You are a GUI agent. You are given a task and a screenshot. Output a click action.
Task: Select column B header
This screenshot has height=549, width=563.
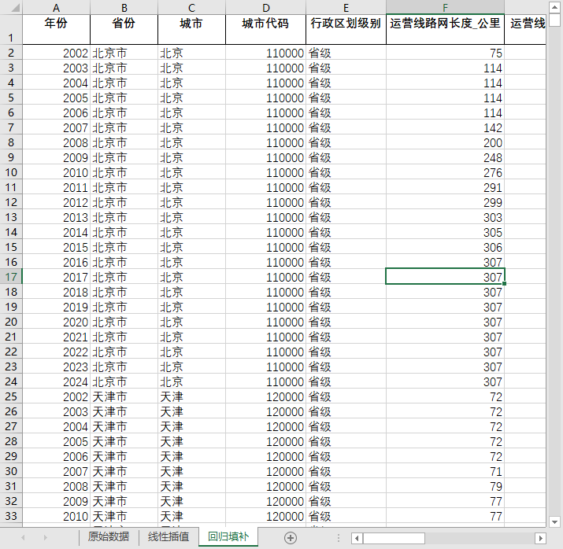point(124,8)
